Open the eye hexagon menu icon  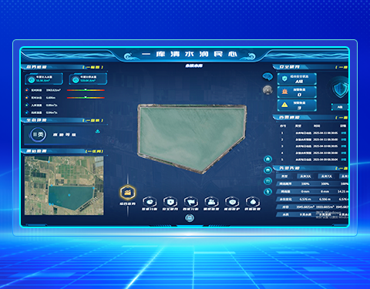click(232, 202)
